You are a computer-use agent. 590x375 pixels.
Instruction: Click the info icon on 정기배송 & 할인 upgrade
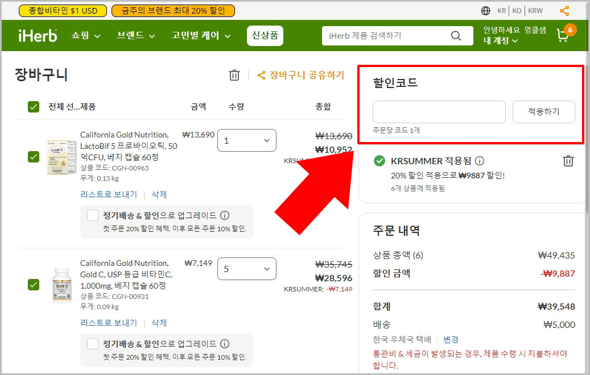[x=225, y=216]
